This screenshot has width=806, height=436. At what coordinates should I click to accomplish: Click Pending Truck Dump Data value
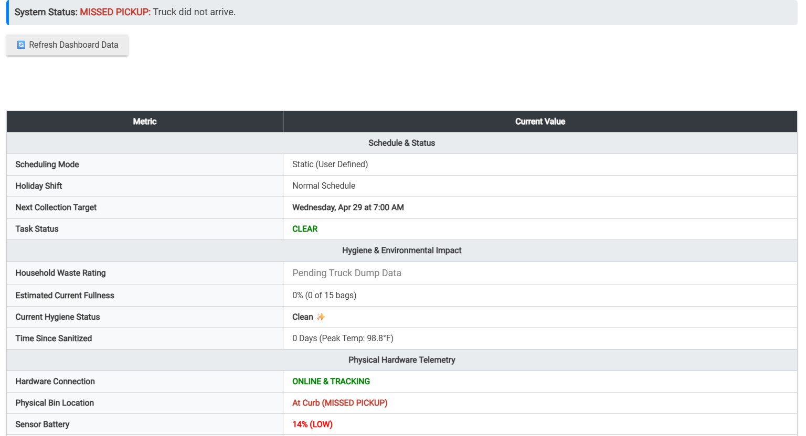[347, 273]
